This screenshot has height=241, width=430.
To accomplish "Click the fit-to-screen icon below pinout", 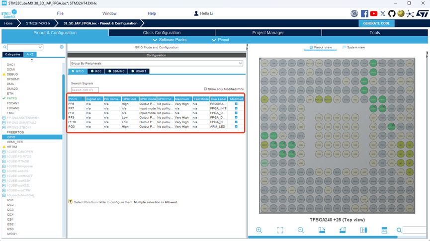I will 280,230.
